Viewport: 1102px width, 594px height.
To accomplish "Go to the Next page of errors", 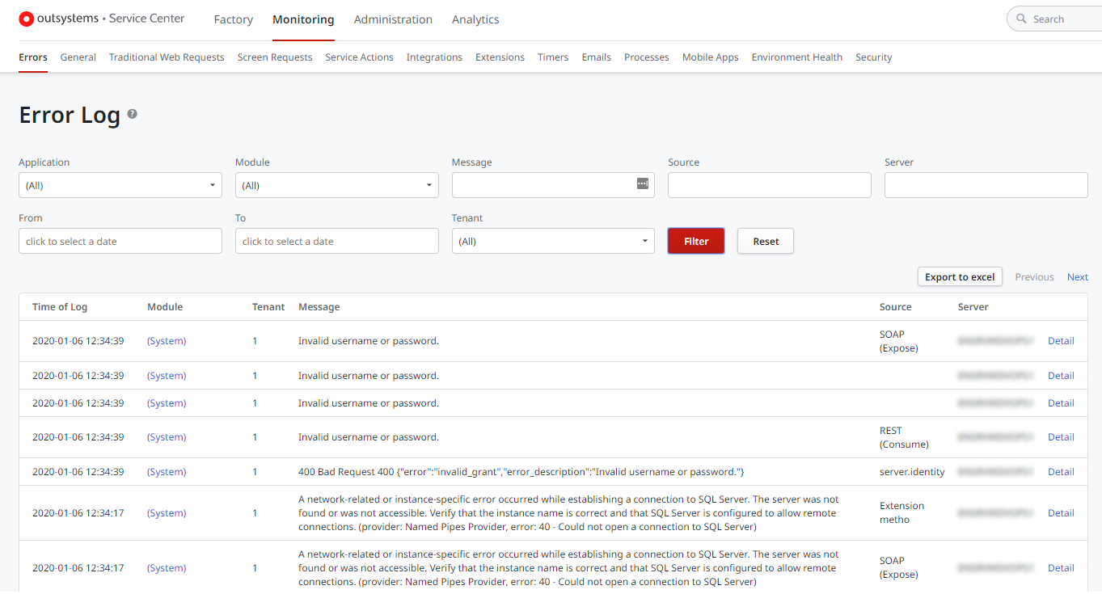I will 1078,276.
